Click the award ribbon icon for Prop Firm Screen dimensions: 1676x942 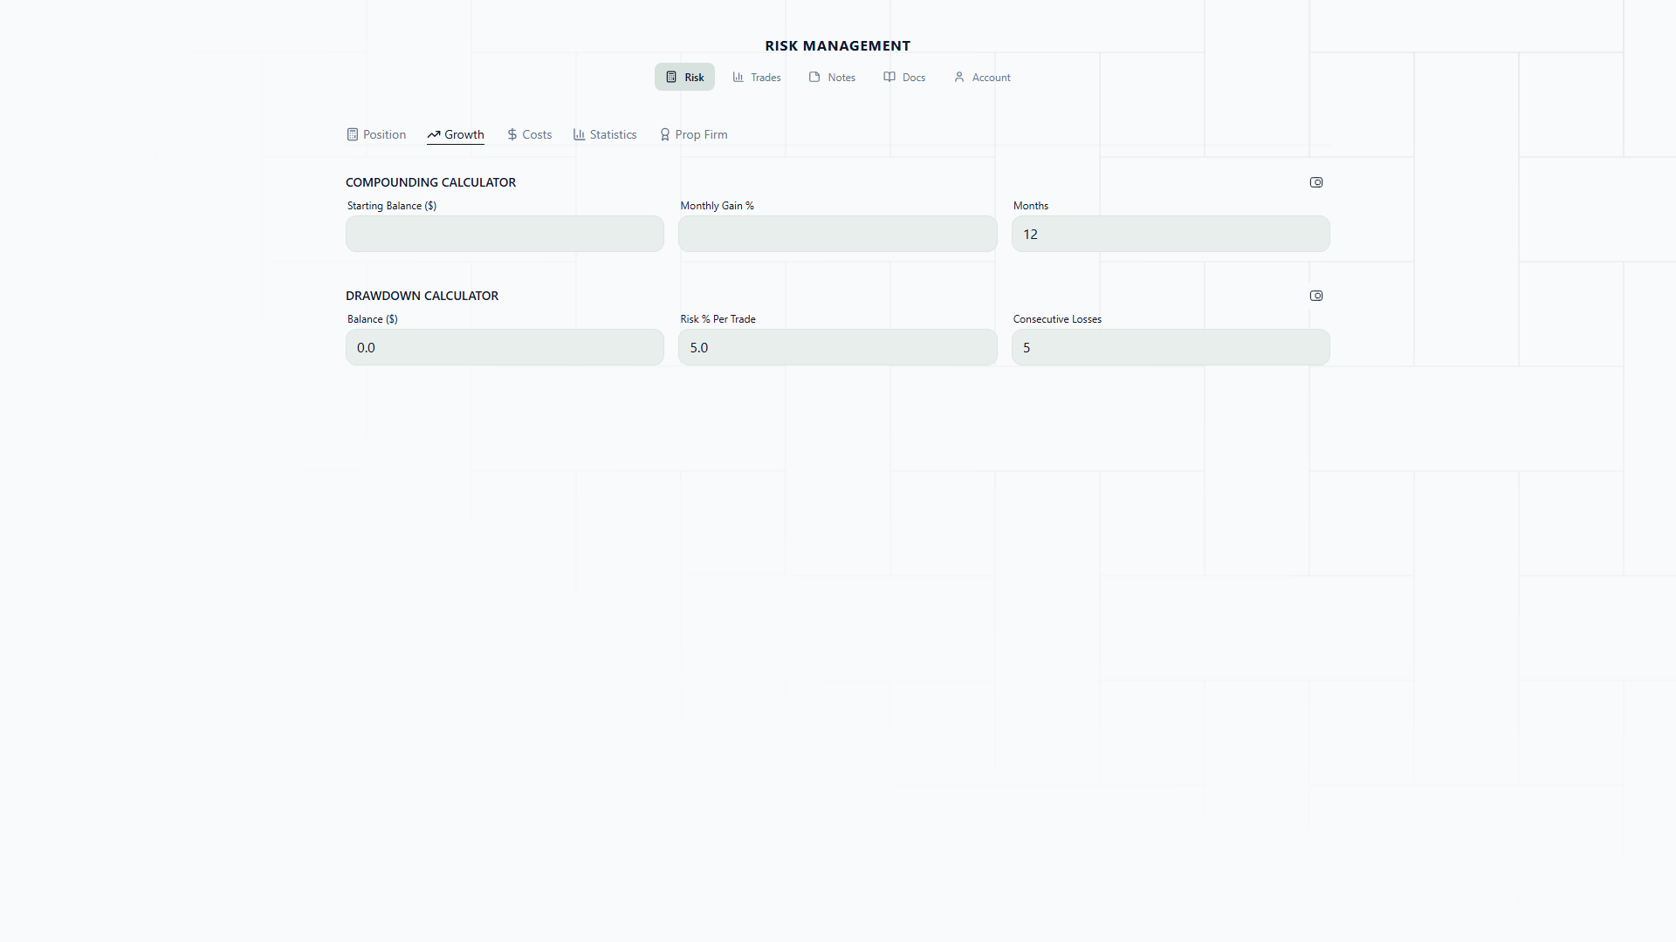point(665,135)
